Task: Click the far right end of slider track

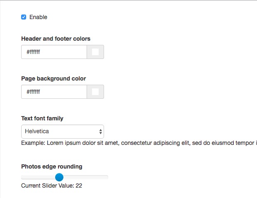Action: [x=107, y=177]
